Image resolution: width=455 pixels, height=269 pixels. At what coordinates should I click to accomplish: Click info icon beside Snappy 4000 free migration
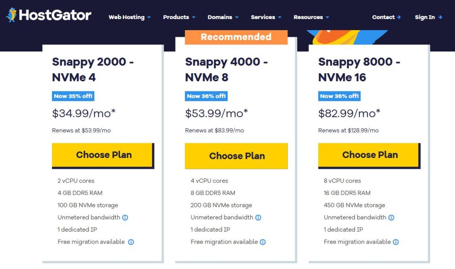263,242
